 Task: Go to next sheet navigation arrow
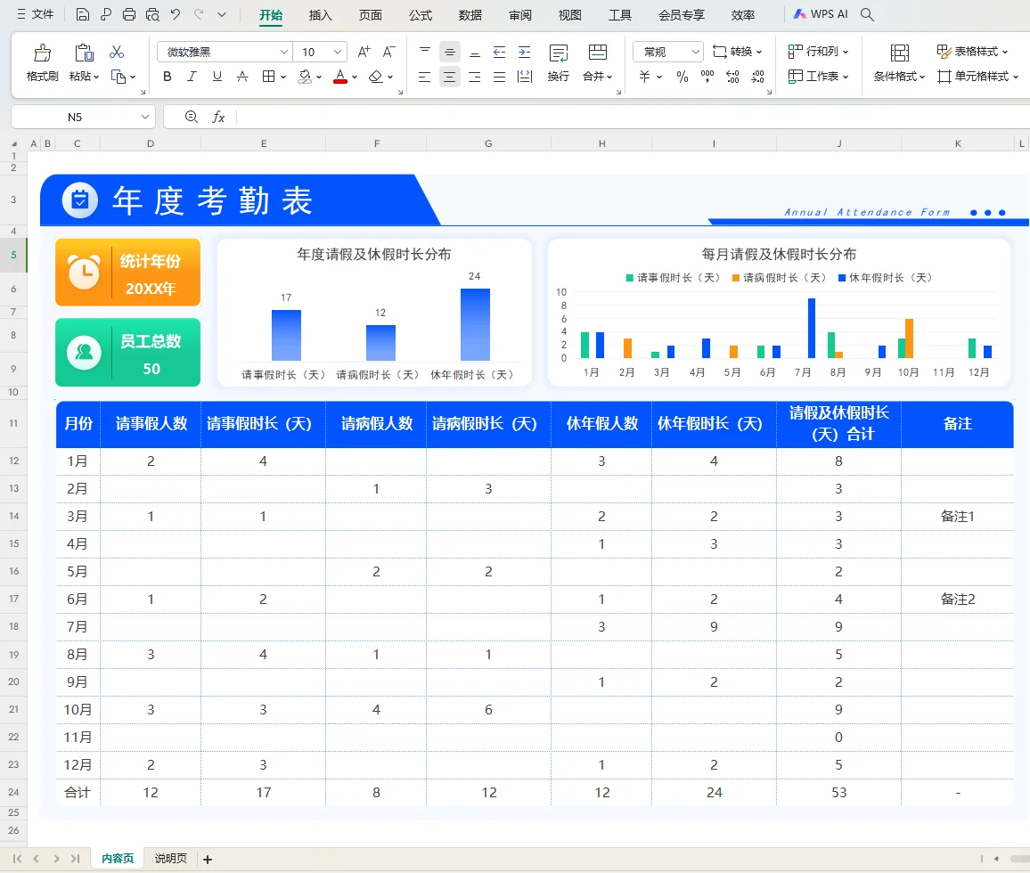click(56, 859)
